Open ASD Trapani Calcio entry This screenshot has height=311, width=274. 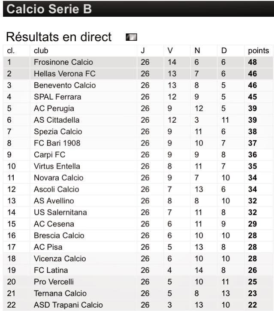pos(69,305)
